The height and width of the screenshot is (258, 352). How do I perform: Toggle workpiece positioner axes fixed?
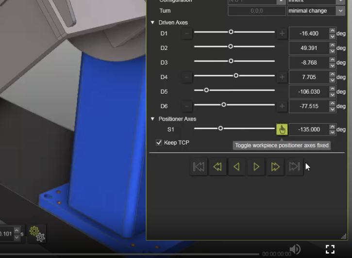282,129
